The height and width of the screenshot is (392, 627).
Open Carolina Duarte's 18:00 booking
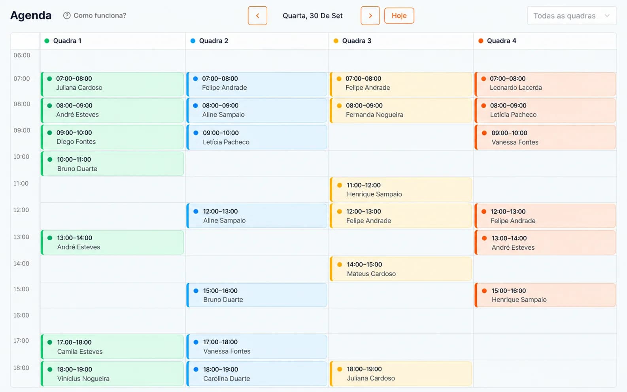coord(257,373)
